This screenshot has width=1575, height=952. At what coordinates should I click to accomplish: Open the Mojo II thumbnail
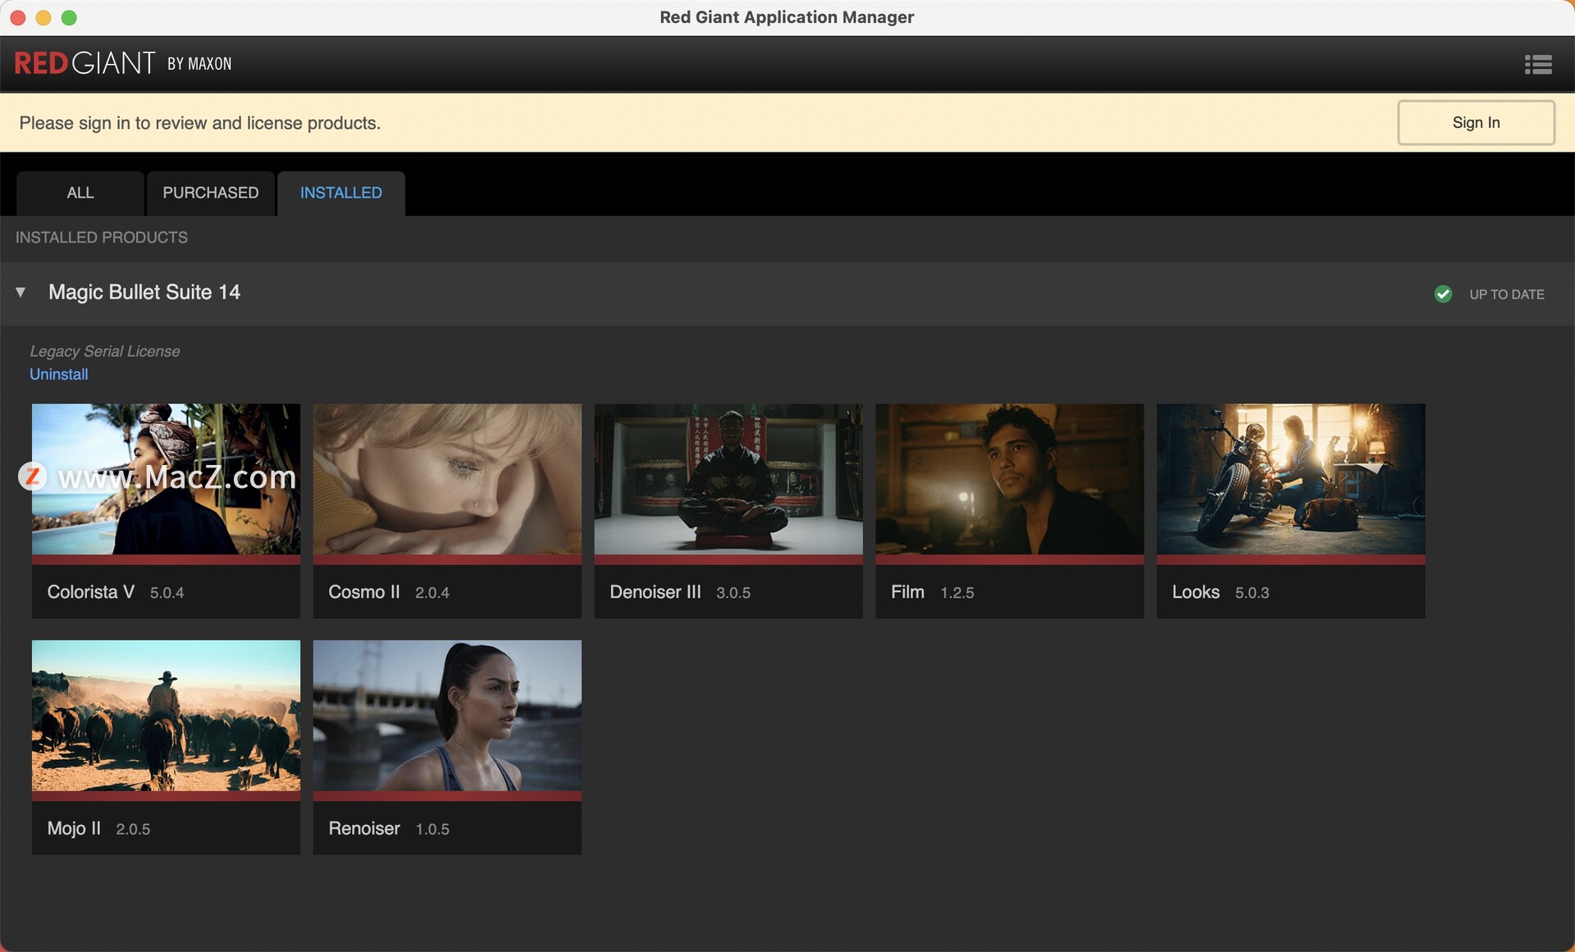[x=166, y=716]
